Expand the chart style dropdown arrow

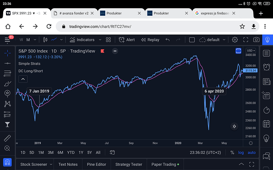61,40
